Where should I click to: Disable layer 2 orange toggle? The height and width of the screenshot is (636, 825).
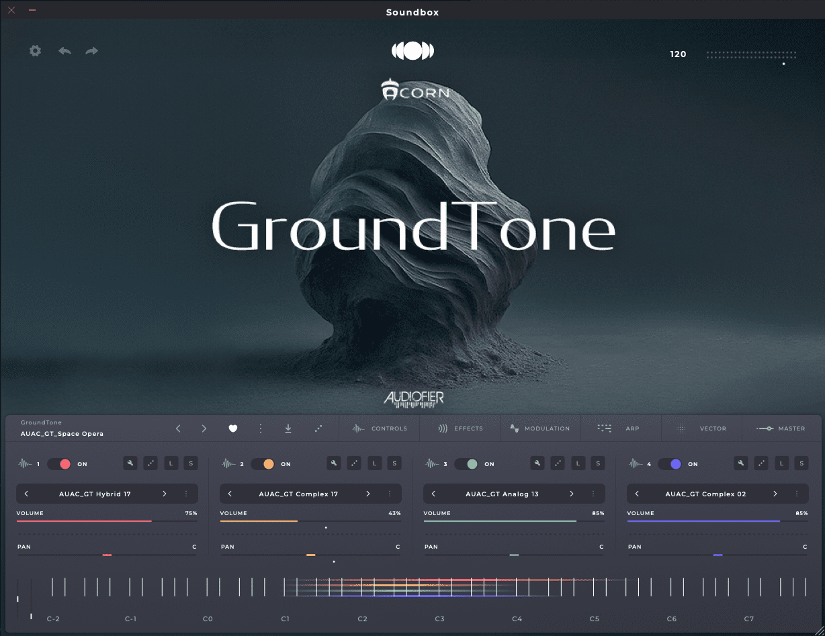pyautogui.click(x=263, y=464)
